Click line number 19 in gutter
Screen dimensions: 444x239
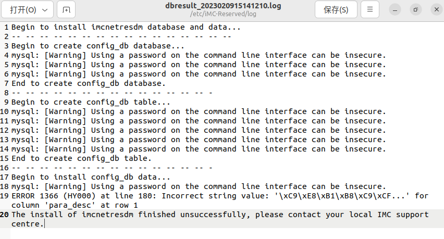5,196
